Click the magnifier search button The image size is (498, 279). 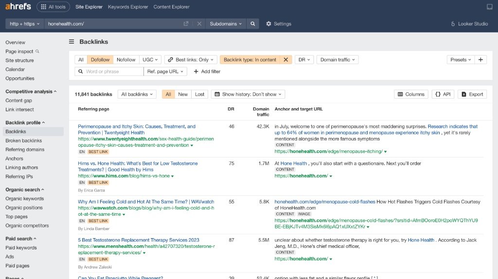(x=252, y=24)
